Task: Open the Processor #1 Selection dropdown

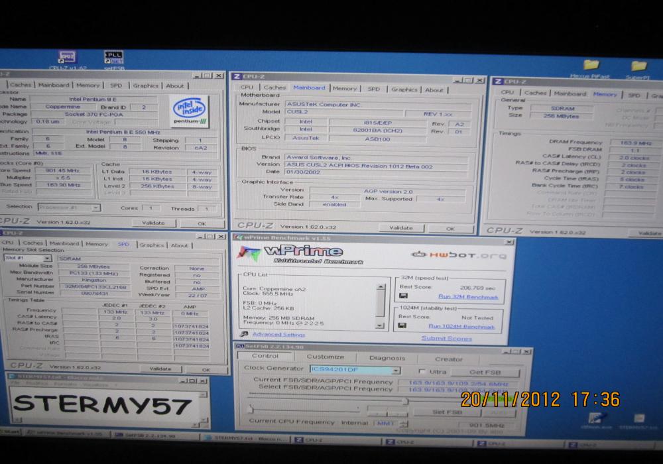Action: [x=96, y=207]
